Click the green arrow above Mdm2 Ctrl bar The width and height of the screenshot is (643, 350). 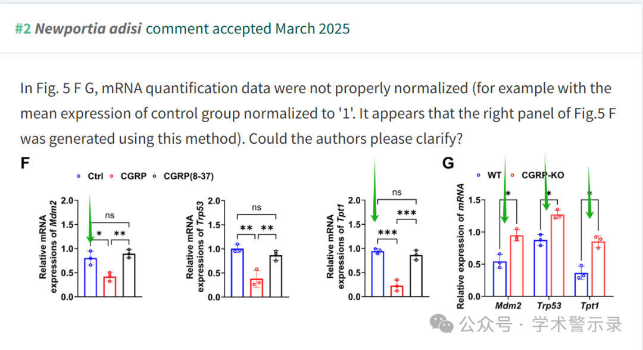point(90,219)
